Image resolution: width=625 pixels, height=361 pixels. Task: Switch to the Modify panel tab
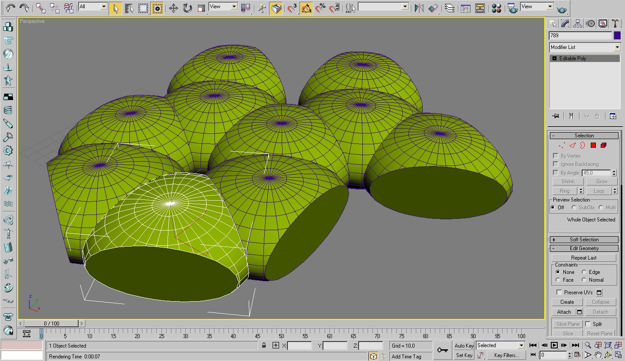pyautogui.click(x=565, y=24)
